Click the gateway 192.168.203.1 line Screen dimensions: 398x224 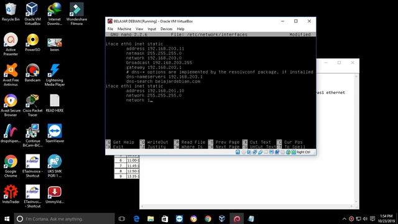(154, 67)
